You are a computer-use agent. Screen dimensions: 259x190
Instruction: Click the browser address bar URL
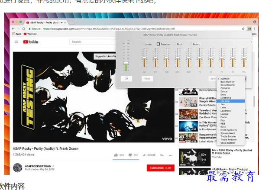click(109, 29)
